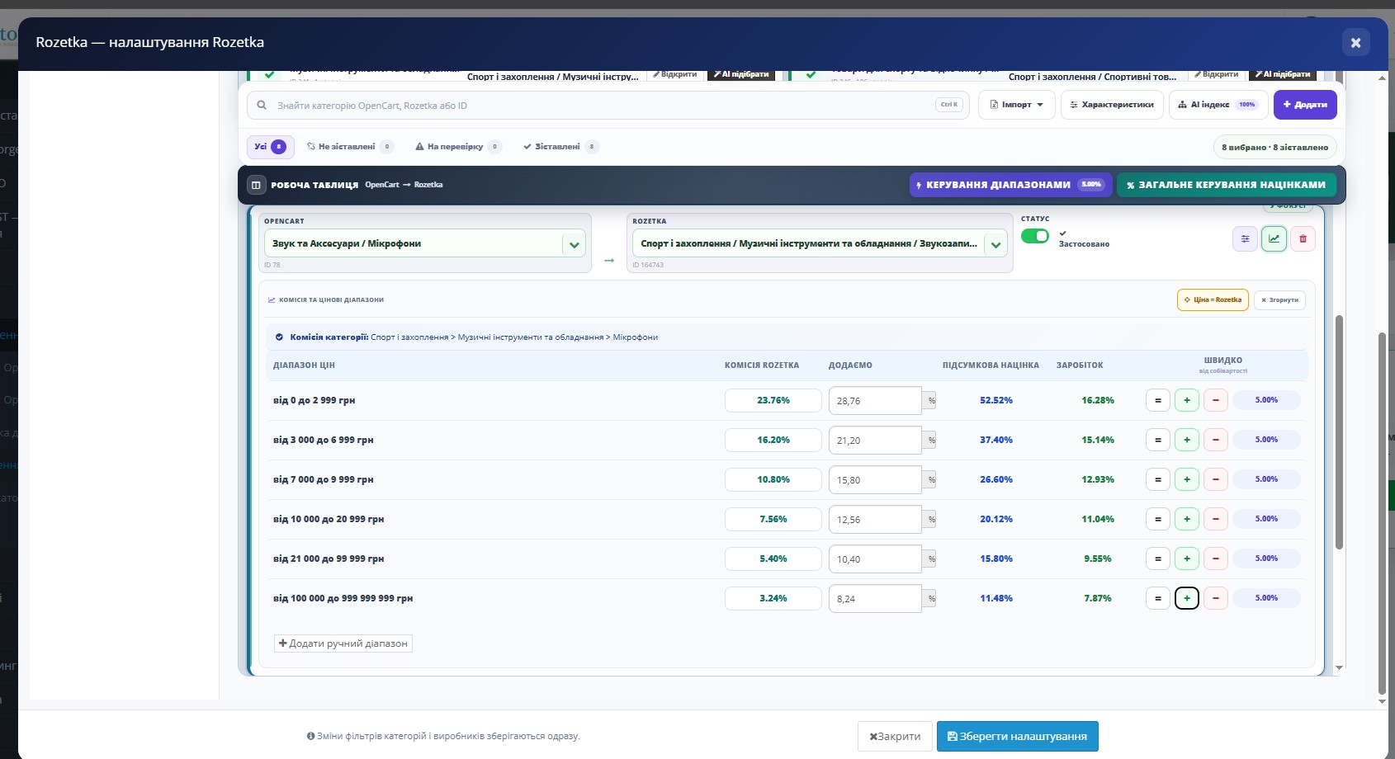The width and height of the screenshot is (1395, 759).
Task: Toggle the Ціна = Rozetka option
Action: [1213, 299]
